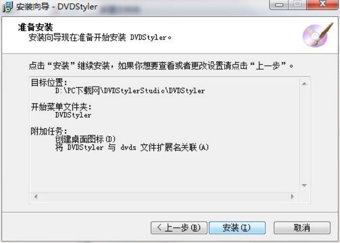This screenshot has width=340, height=243.
Task: Click the installer icon in title bar
Action: coord(8,6)
